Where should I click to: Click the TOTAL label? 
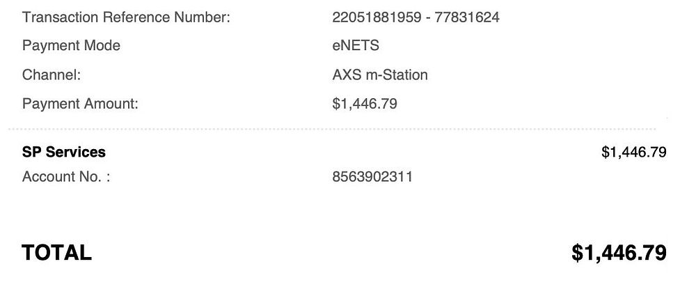pos(56,252)
